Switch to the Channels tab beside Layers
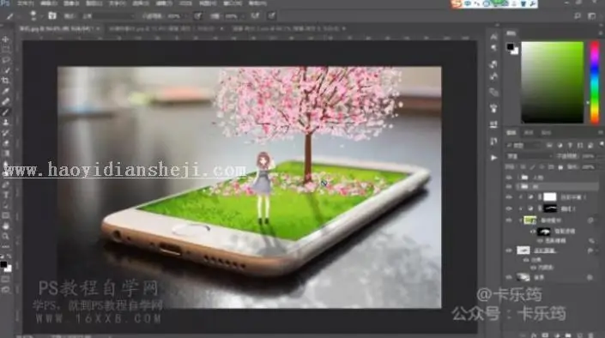Screen dimensions: 605x338 [x=529, y=132]
